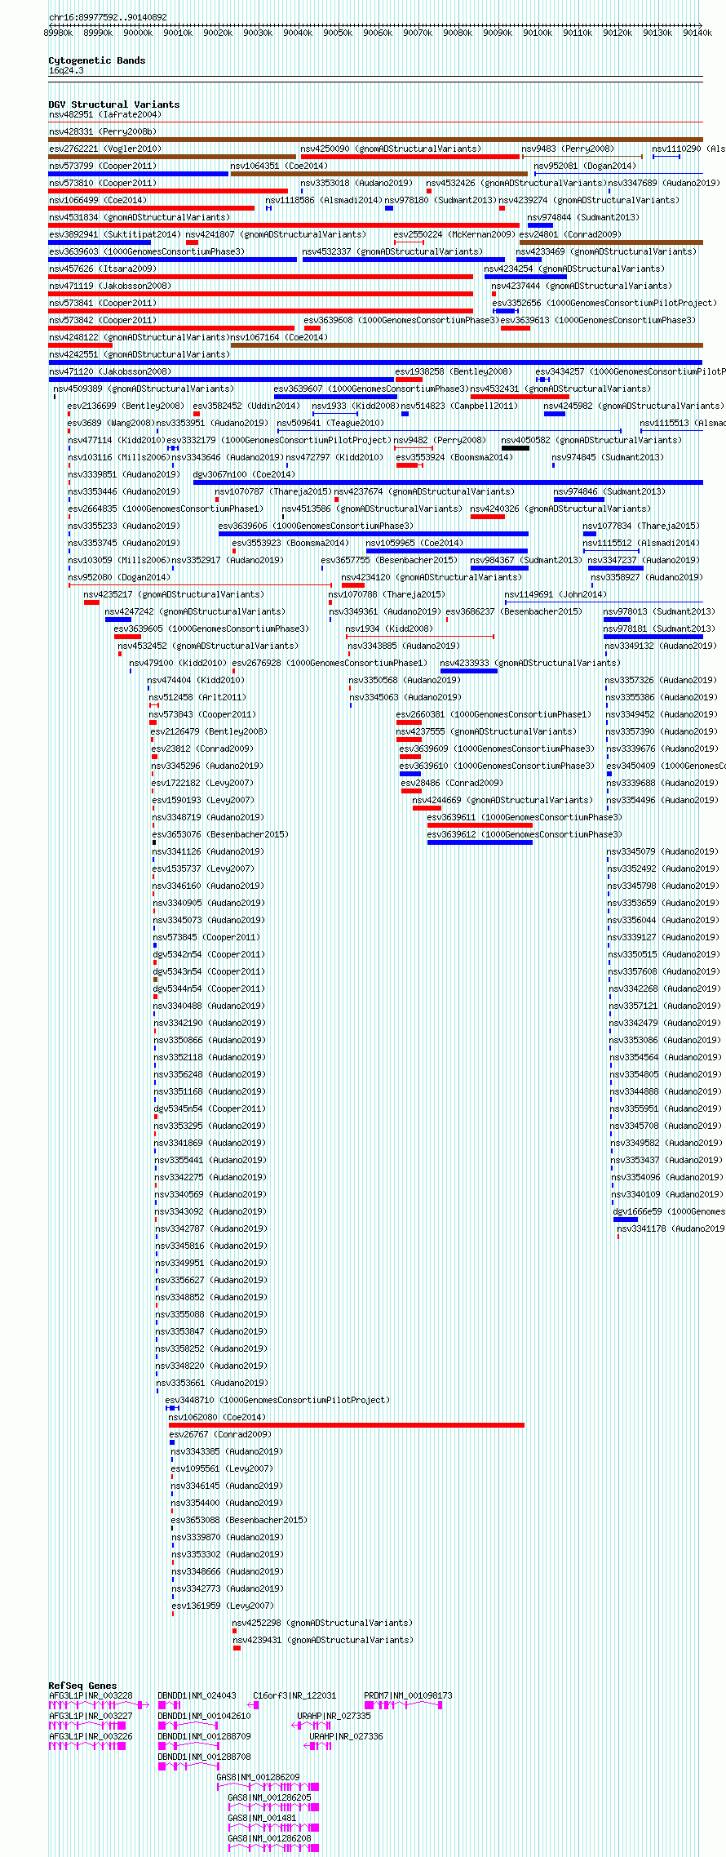Select cytogenetic band 16q24.3
Screen dimensions: 726x1857
coord(66,70)
